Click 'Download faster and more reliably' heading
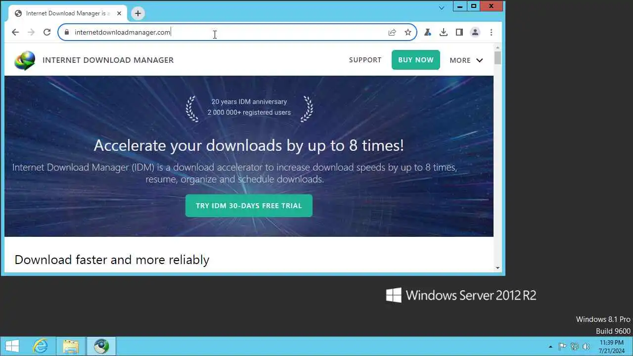The width and height of the screenshot is (633, 356). coord(112,260)
